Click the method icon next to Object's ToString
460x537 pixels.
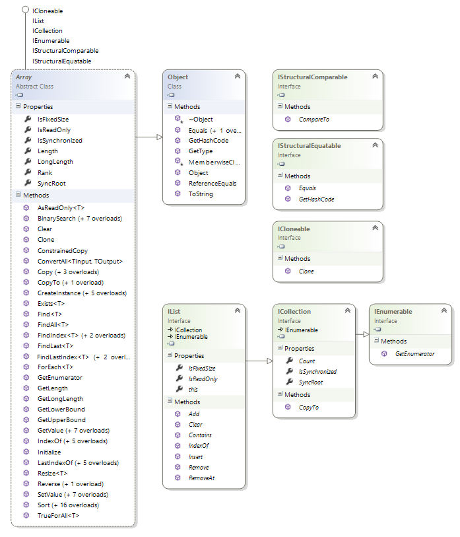pyautogui.click(x=178, y=194)
